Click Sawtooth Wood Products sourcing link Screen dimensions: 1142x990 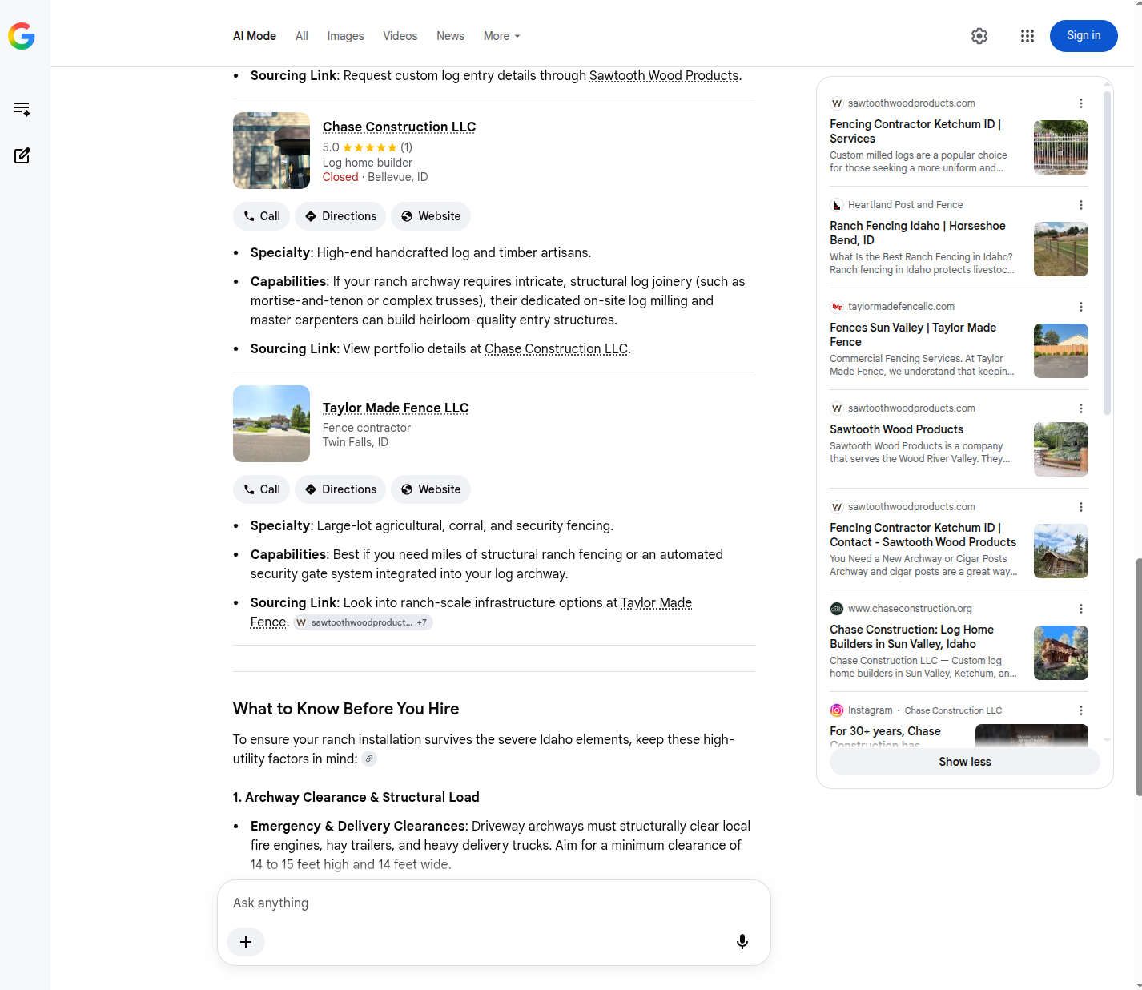[664, 75]
